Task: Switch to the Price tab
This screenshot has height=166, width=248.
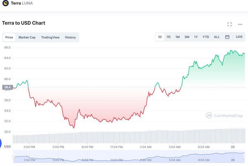Action: click(9, 37)
